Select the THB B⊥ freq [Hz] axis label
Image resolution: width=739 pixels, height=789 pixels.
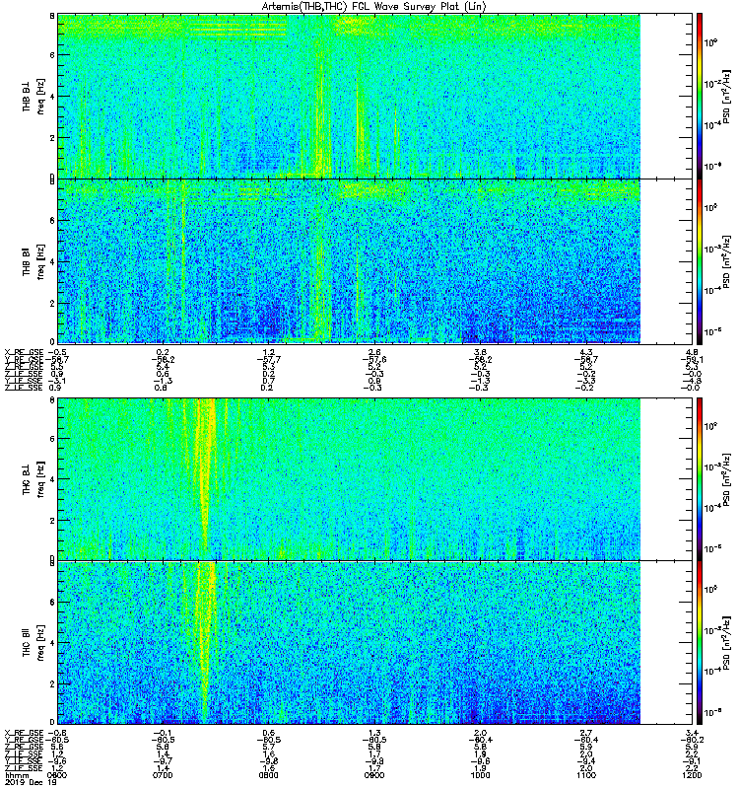(34, 96)
